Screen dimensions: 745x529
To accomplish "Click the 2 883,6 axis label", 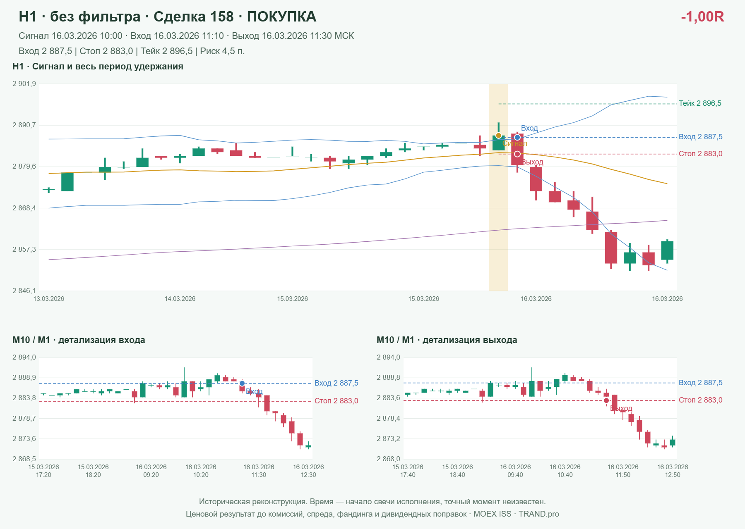I will point(388,398).
